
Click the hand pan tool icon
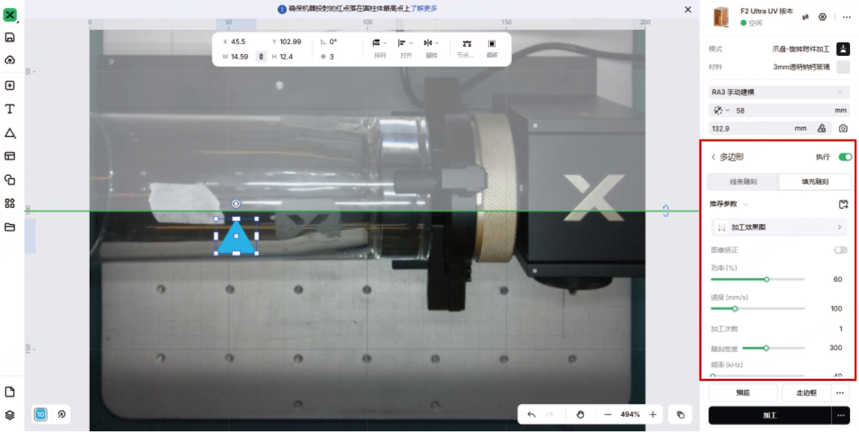pos(580,415)
